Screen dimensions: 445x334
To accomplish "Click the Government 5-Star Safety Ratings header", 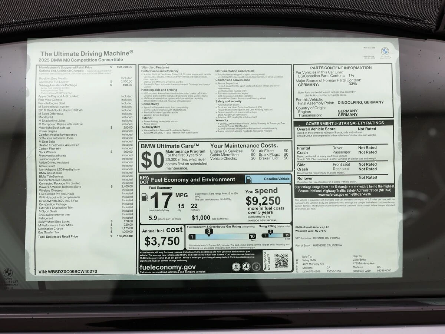I will (x=345, y=123).
